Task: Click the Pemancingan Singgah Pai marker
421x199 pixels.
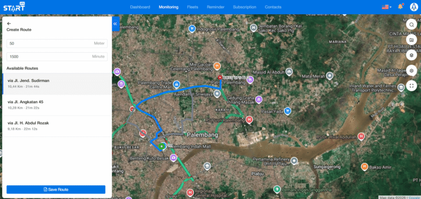Action: pyautogui.click(x=276, y=189)
